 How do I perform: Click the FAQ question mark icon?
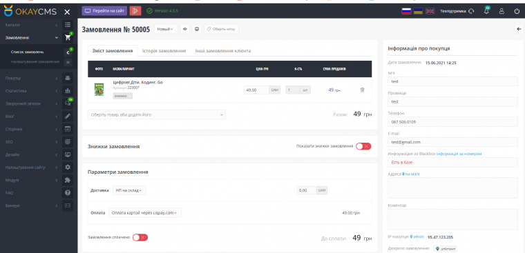(68, 193)
